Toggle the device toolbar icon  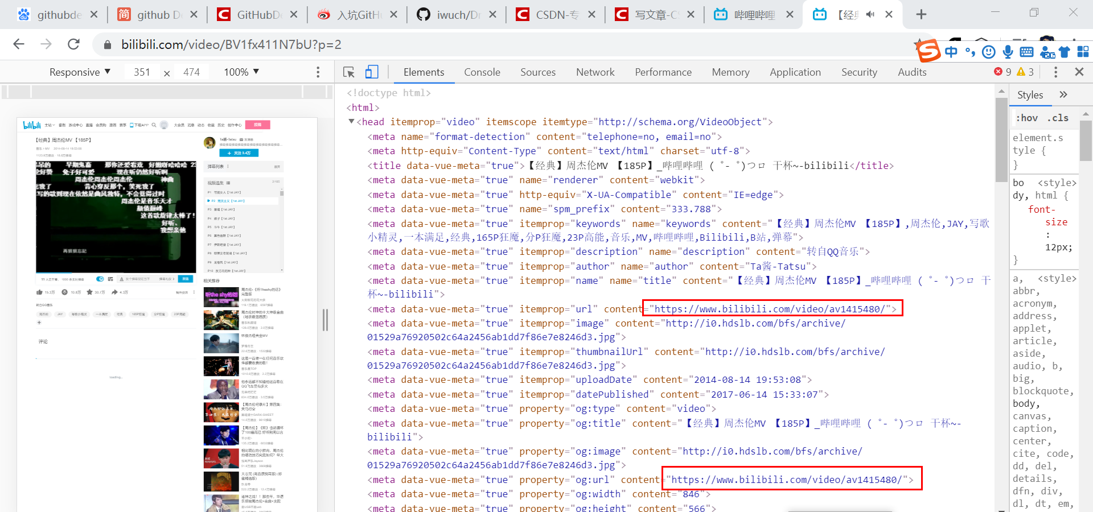(372, 72)
